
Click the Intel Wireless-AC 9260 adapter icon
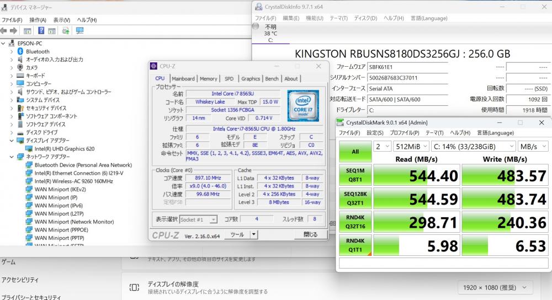[x=29, y=181]
